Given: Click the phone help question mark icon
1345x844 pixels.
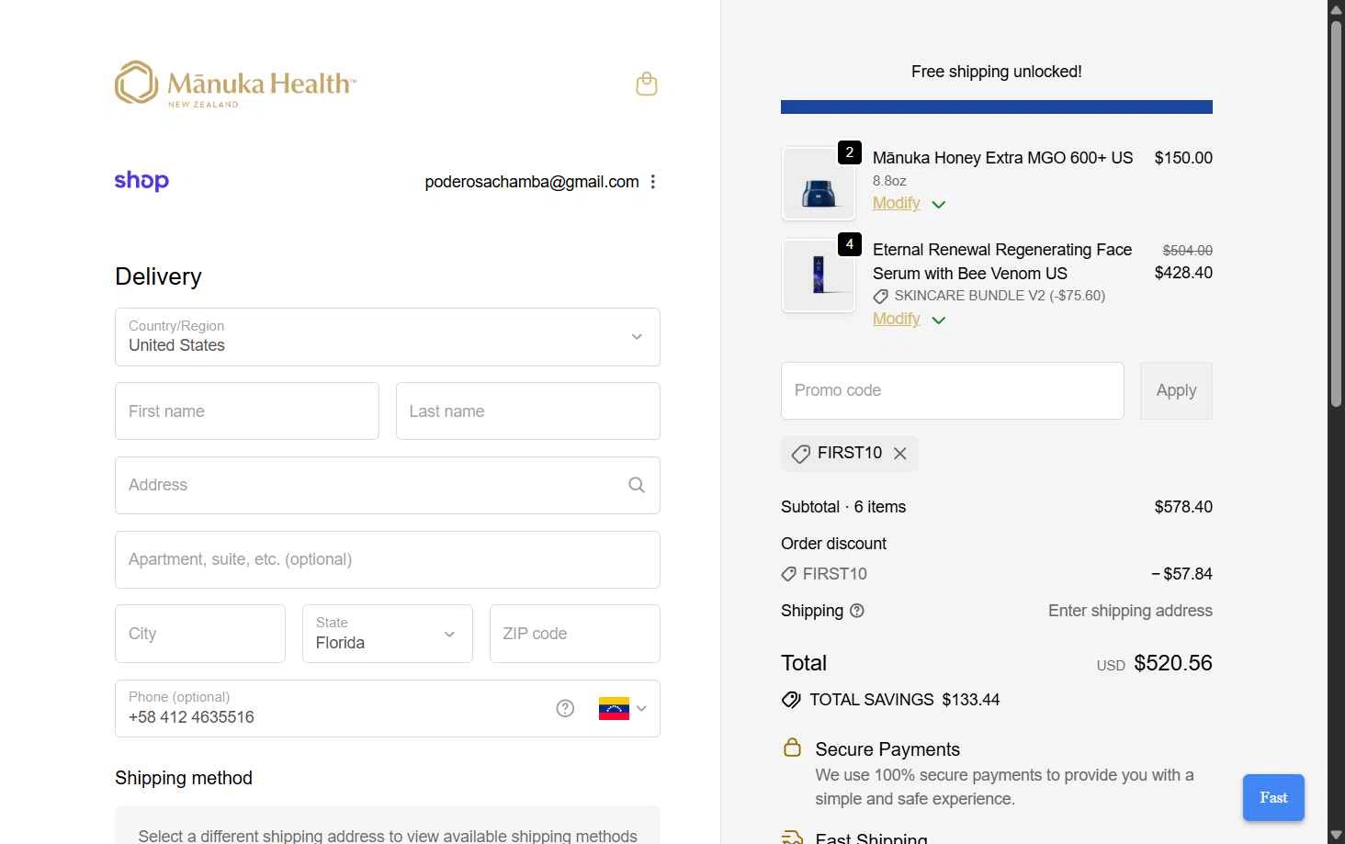Looking at the screenshot, I should coord(565,708).
